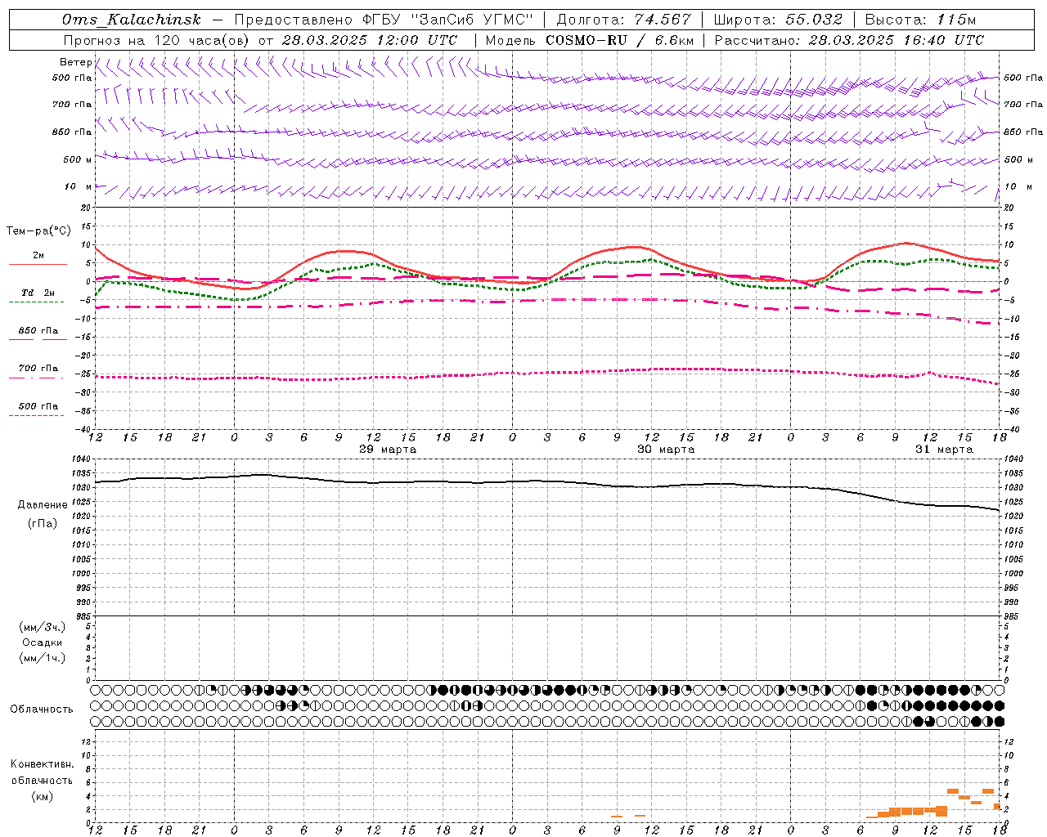Click the (км) convective cloud unit label
Screen dimensions: 1047x837
coord(43,796)
